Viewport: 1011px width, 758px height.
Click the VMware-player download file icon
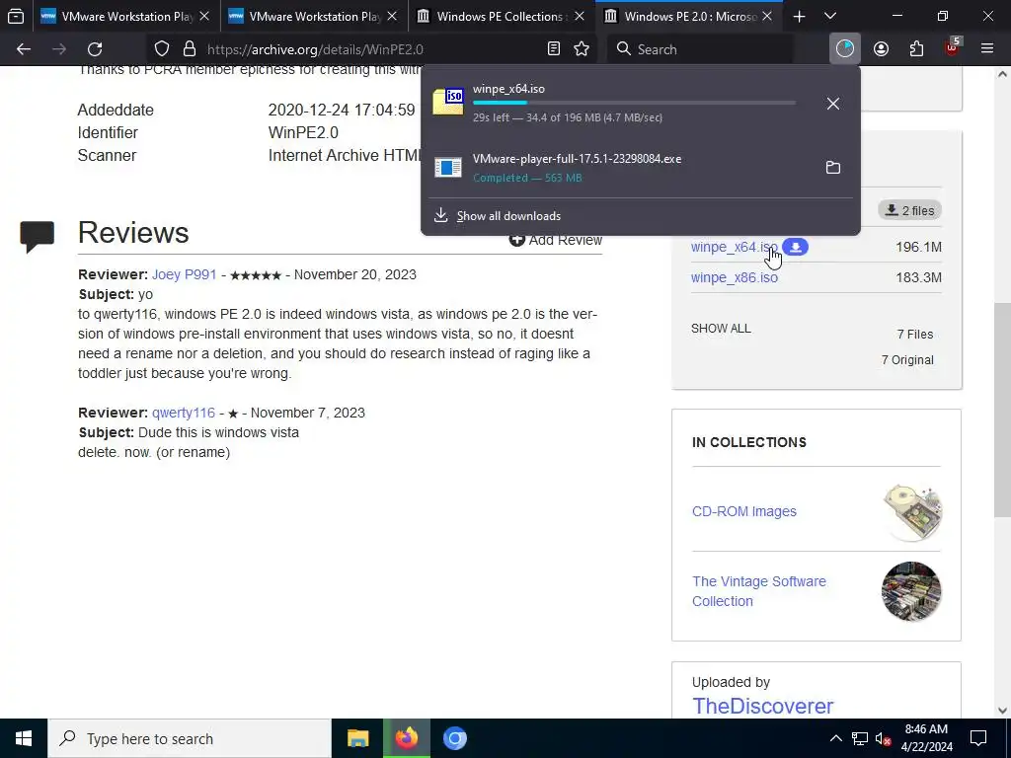coord(448,168)
